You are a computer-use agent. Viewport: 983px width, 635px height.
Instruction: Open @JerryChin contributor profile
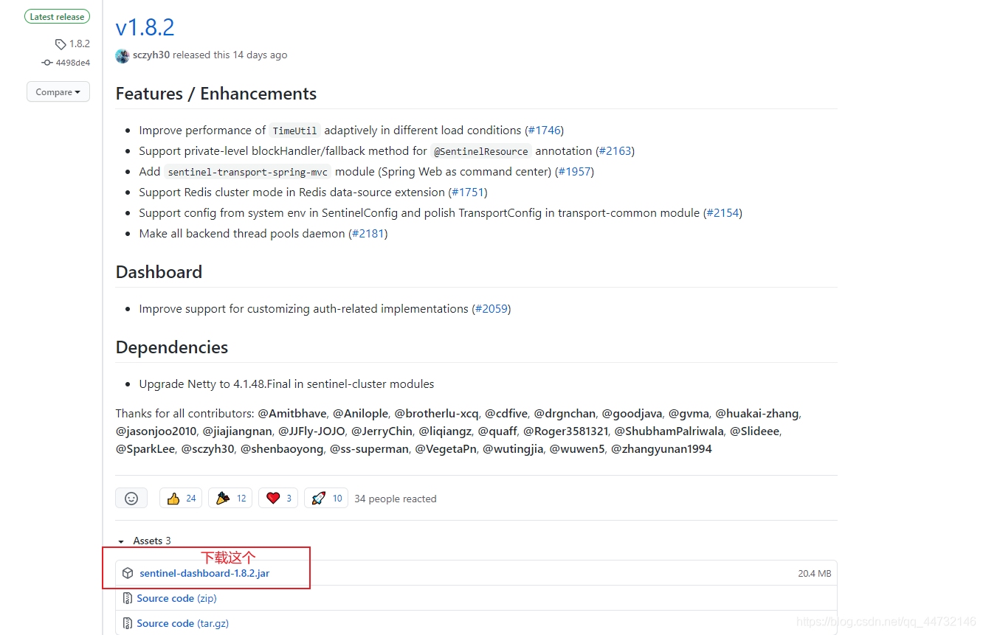(x=382, y=431)
